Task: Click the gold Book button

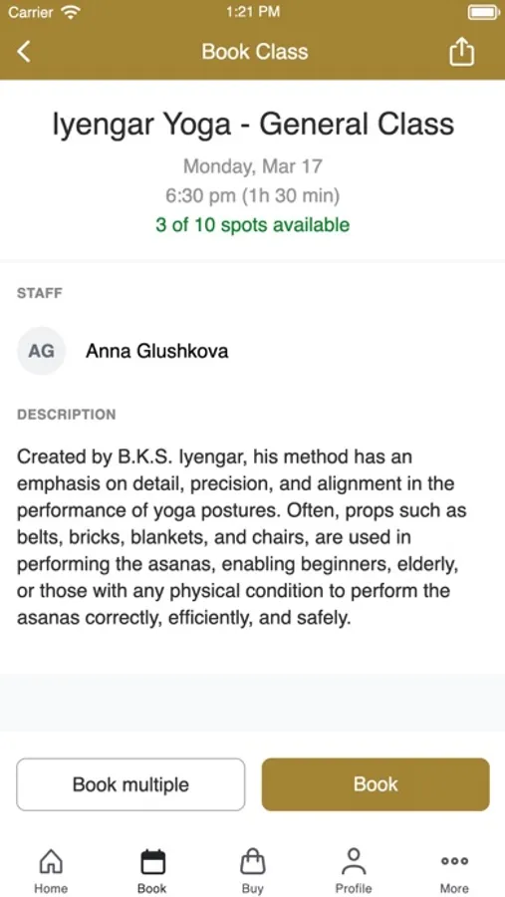Action: [x=376, y=784]
